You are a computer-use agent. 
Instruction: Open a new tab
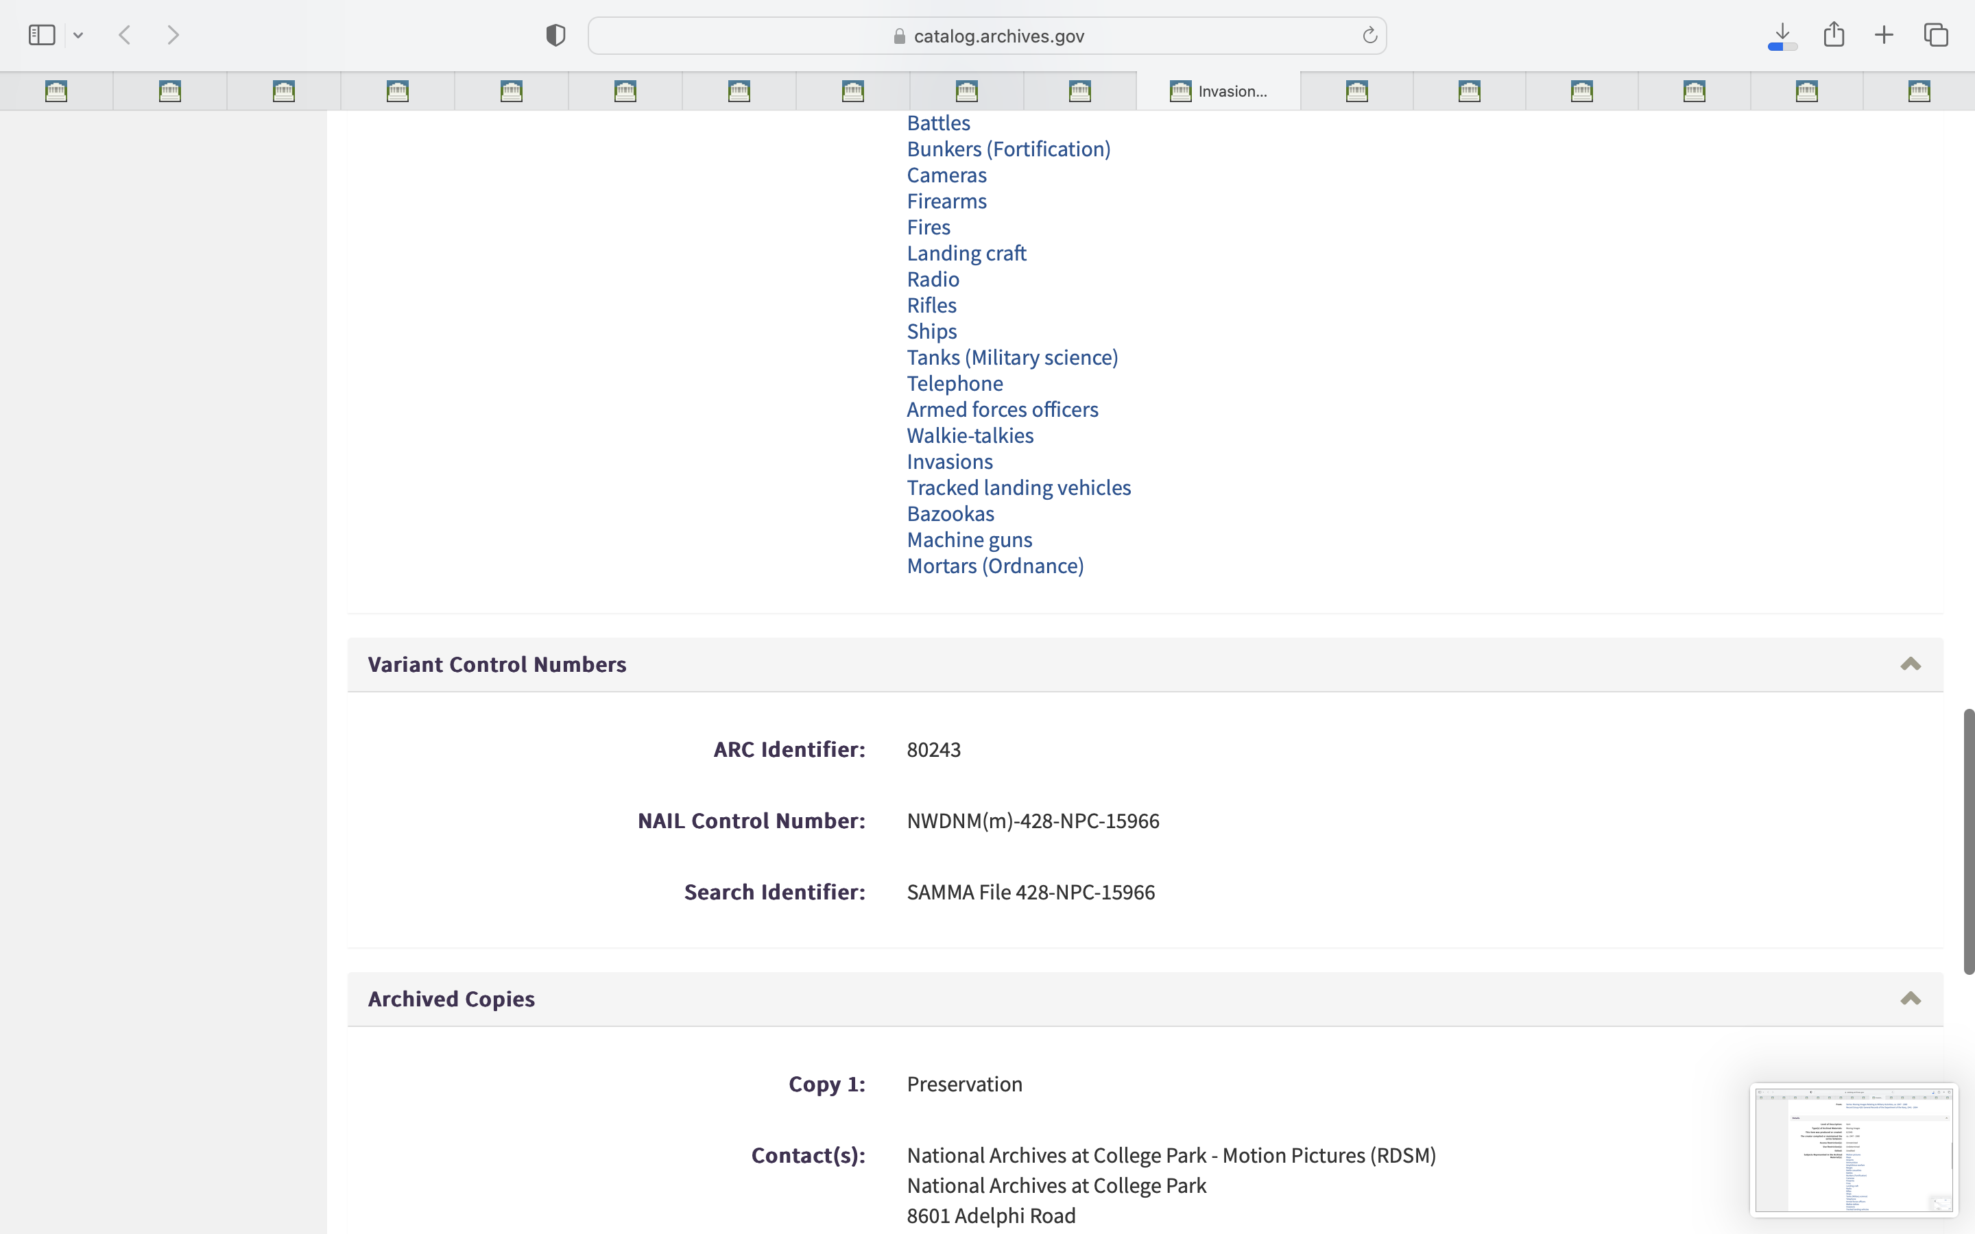click(1884, 35)
